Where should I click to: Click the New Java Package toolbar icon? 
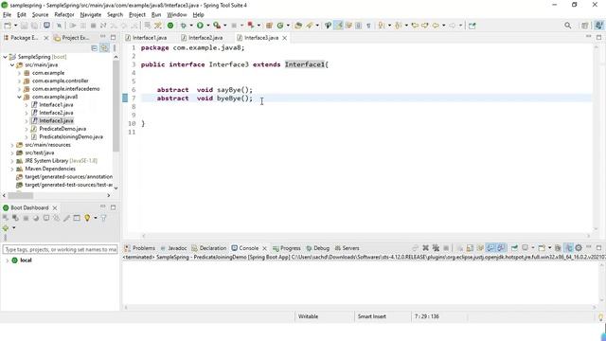[x=269, y=26]
